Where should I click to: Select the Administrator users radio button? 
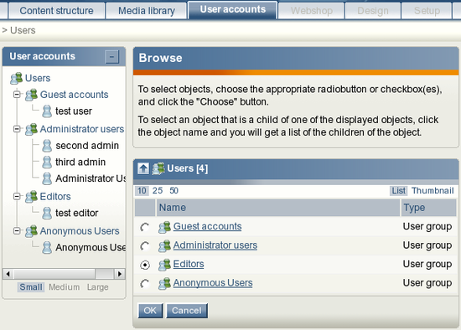point(145,246)
